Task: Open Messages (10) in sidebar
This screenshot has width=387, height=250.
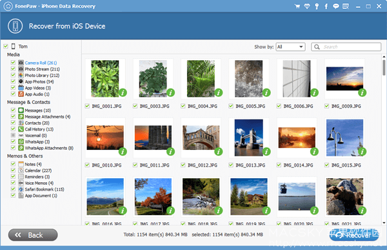Action: pos(38,110)
